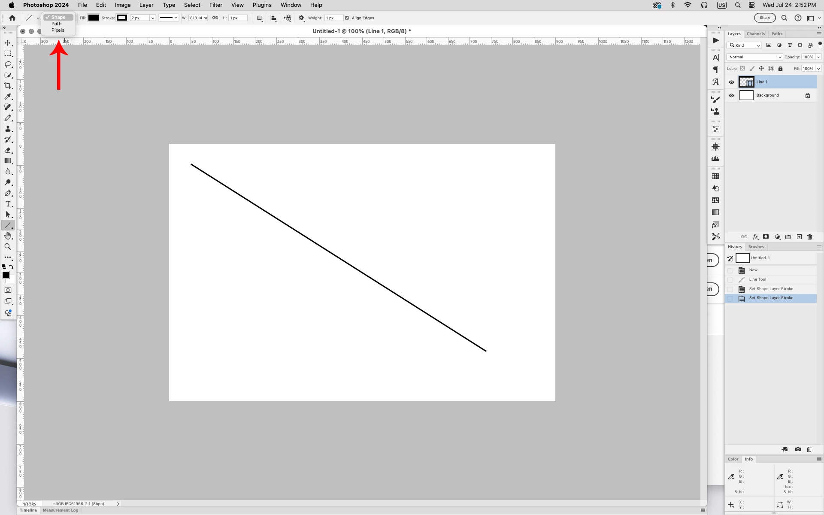Select the Crop tool
Image resolution: width=824 pixels, height=515 pixels.
(x=8, y=86)
